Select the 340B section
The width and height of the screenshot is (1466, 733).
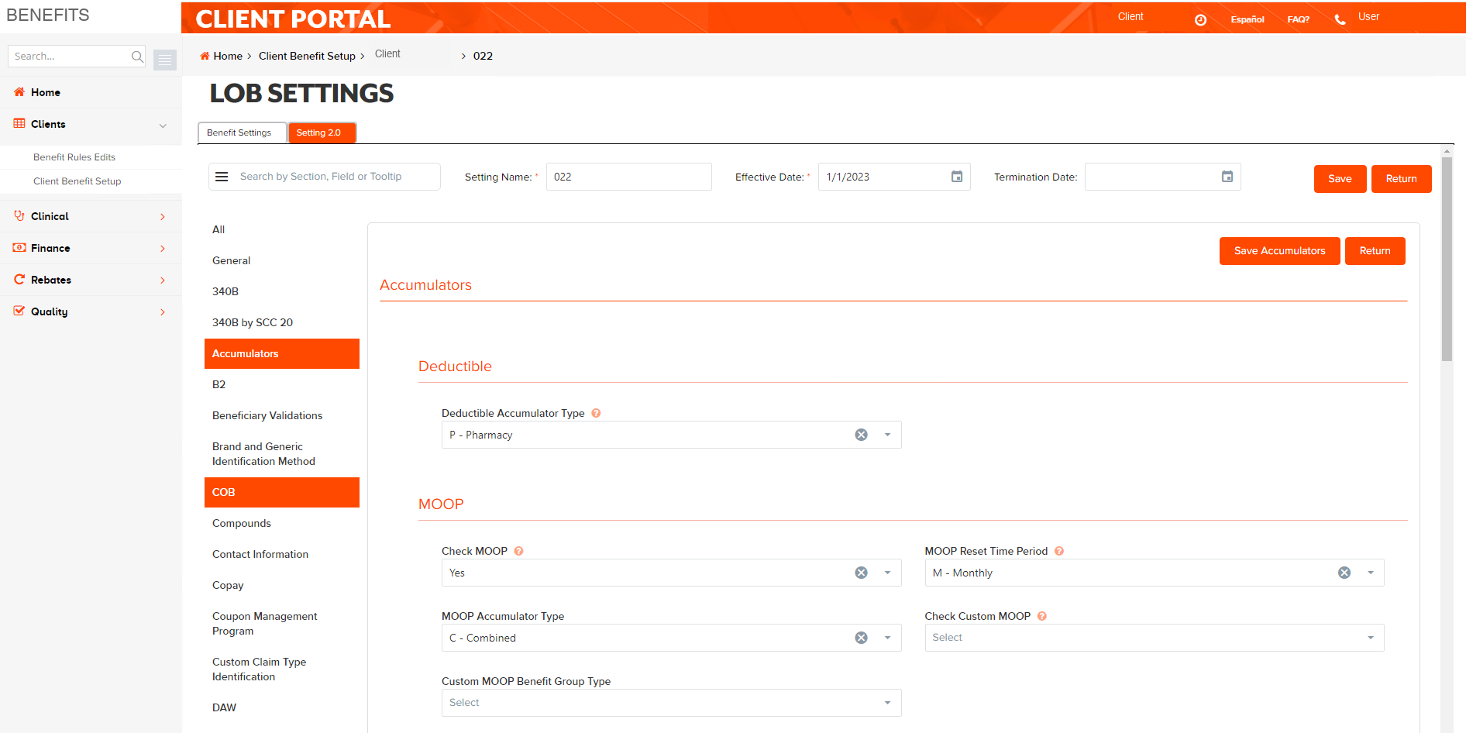click(282, 291)
